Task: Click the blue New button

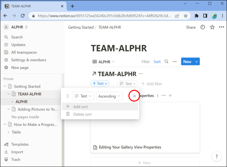Action: point(187,62)
